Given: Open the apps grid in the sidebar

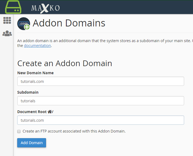Looking at the screenshot, I should 7,21.
